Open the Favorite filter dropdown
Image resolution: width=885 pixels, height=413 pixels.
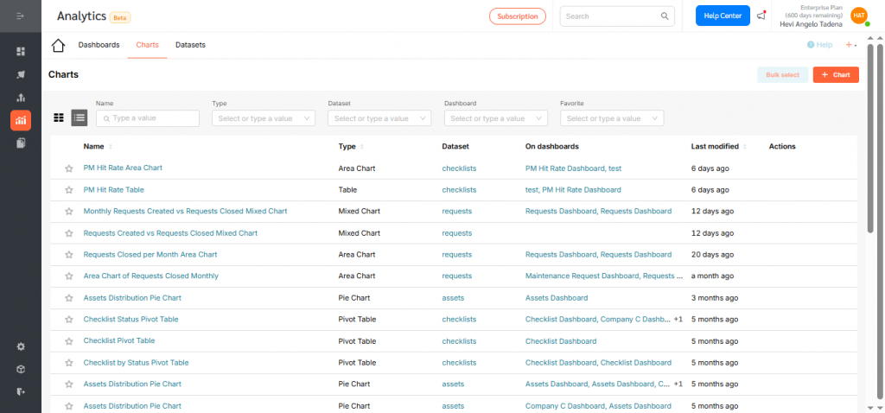611,118
